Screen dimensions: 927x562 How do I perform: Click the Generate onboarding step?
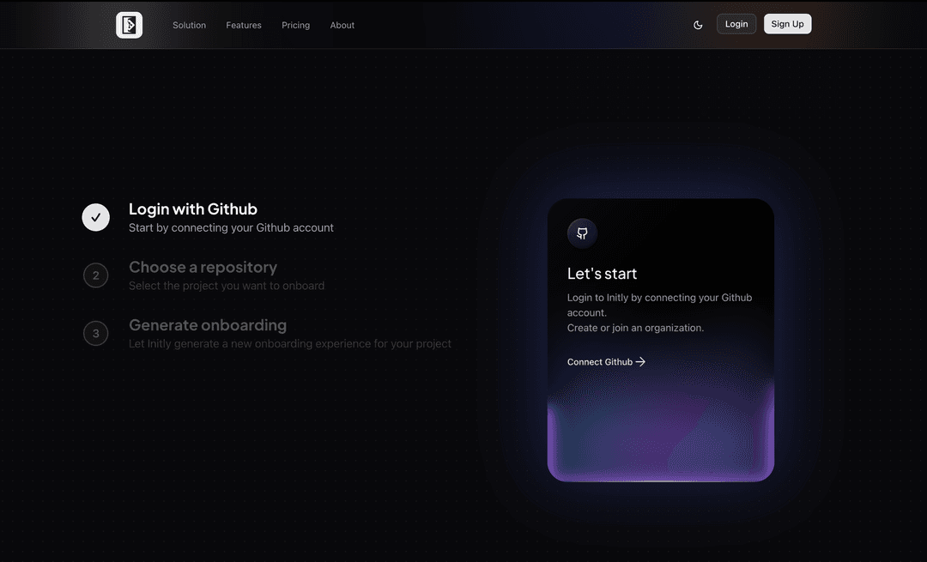(x=208, y=325)
